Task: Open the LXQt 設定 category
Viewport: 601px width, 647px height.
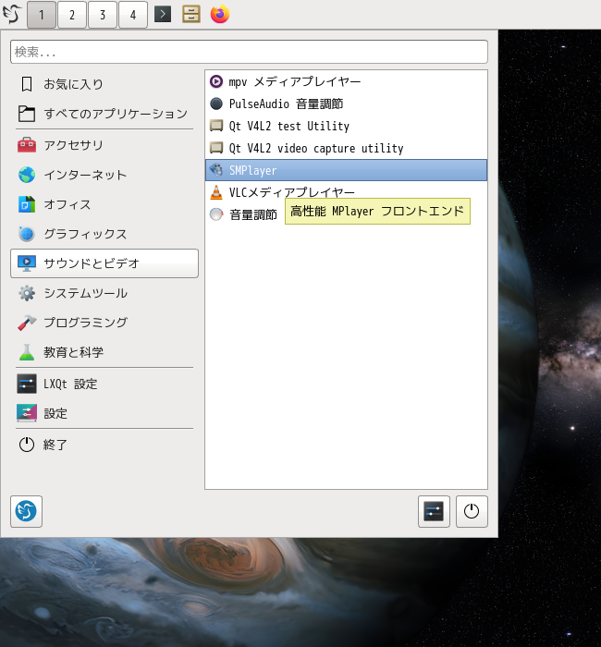Action: (104, 384)
